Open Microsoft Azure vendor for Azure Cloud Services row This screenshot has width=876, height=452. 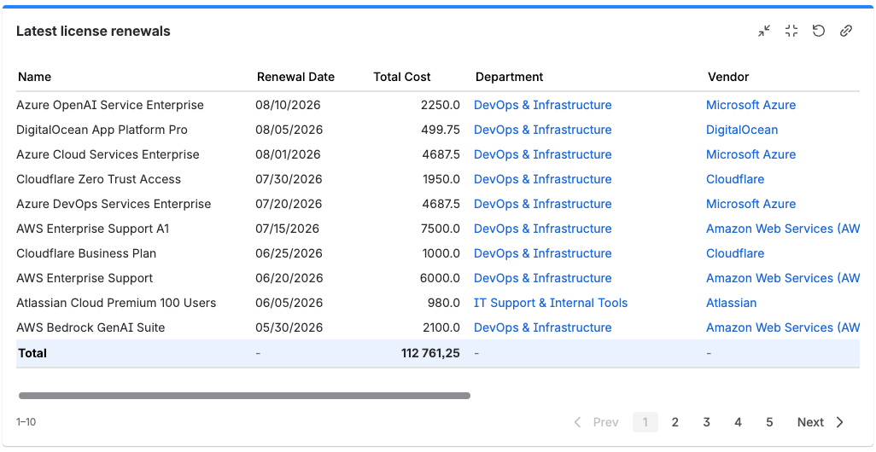(x=750, y=154)
